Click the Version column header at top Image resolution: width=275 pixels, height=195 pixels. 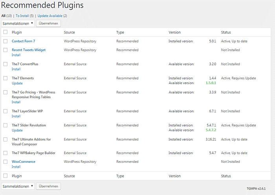pyautogui.click(x=174, y=32)
